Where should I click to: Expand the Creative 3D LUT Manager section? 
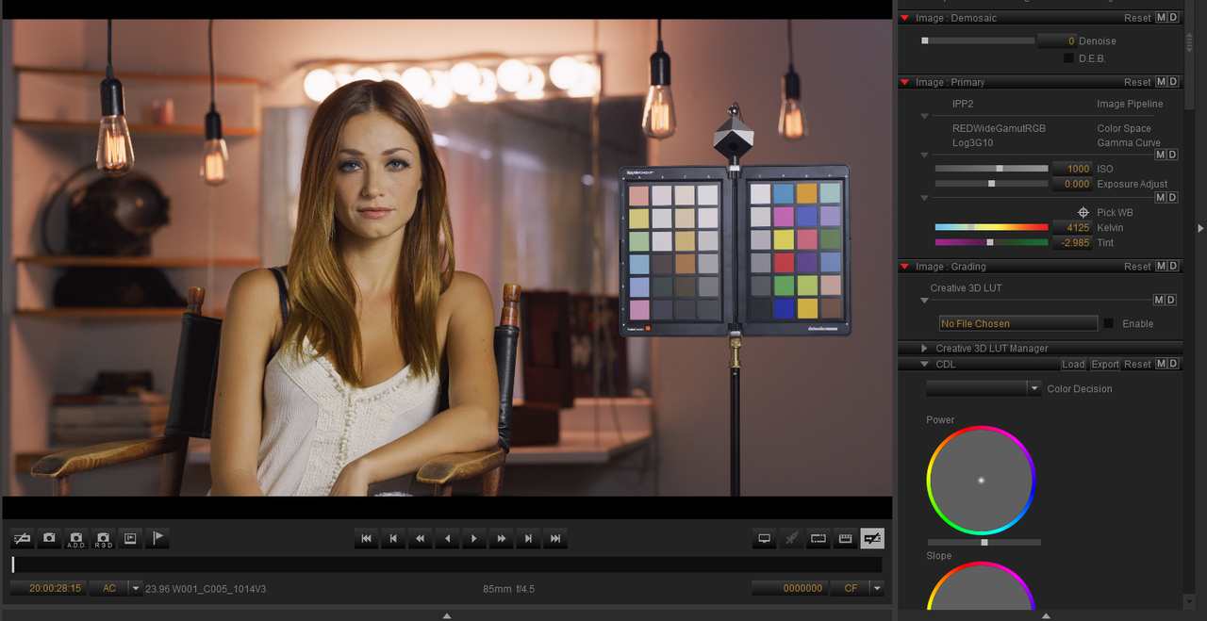925,349
